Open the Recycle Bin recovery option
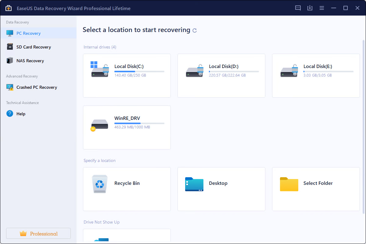Image resolution: width=366 pixels, height=244 pixels. [x=127, y=189]
